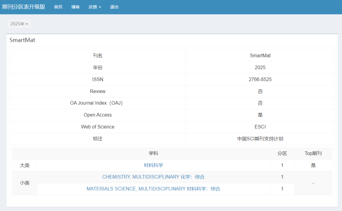This screenshot has width=342, height=211.
Task: Select the 中国SCI期刊支持计划 text
Action: point(260,139)
